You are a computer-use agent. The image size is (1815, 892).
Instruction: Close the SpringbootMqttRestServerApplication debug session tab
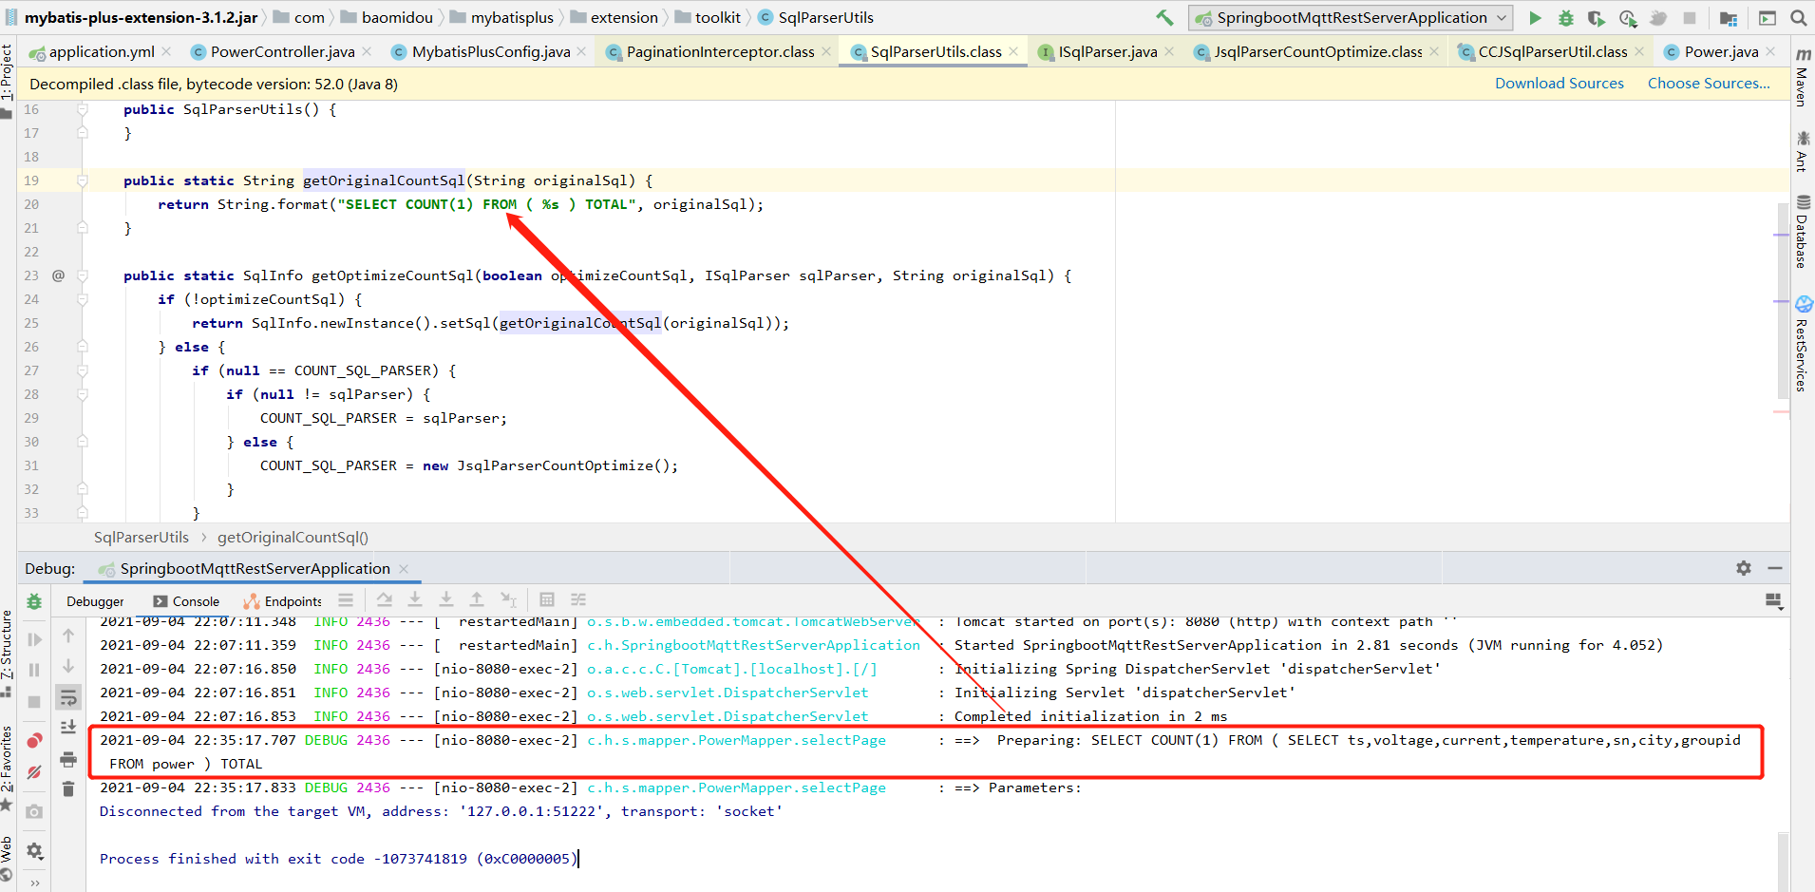coord(404,568)
